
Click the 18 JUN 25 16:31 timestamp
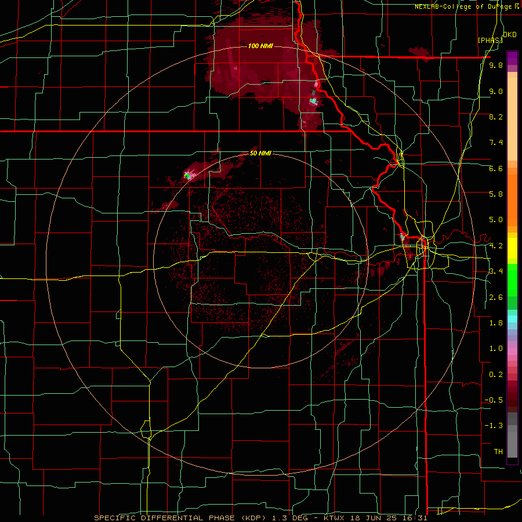[387, 518]
